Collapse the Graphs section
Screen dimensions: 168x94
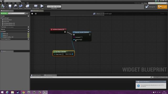[x=1, y=16]
